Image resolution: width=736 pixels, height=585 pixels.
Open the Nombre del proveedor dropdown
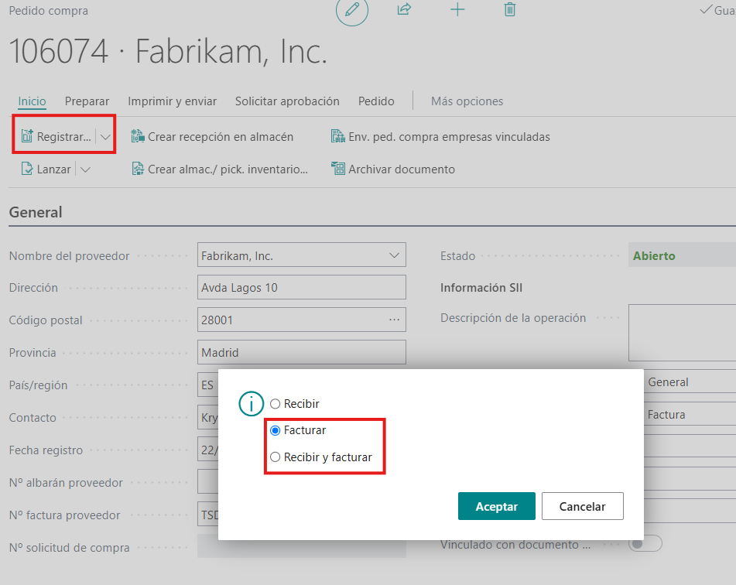(x=394, y=255)
